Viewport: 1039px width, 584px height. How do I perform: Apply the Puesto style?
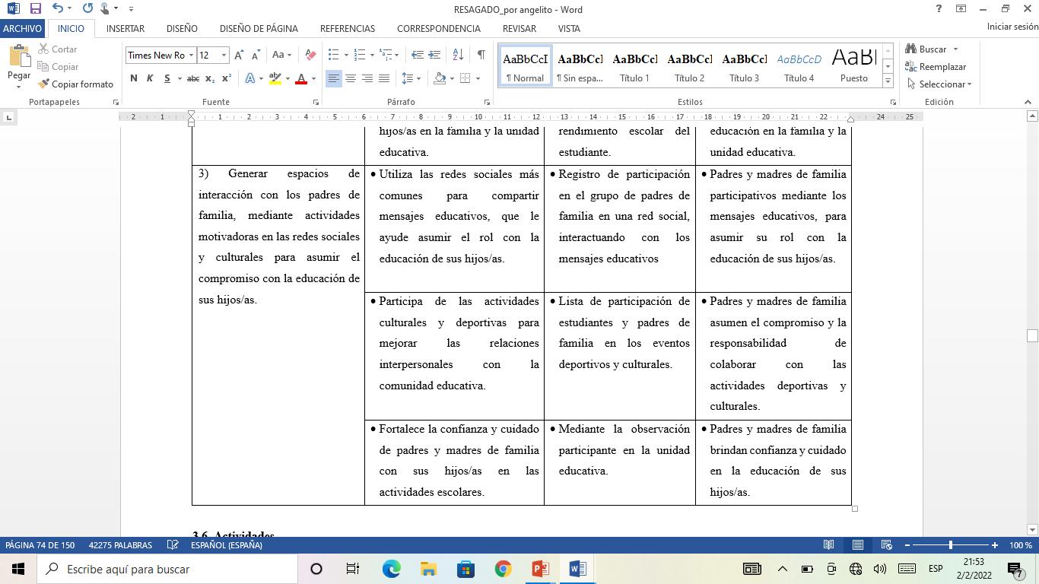tap(854, 66)
